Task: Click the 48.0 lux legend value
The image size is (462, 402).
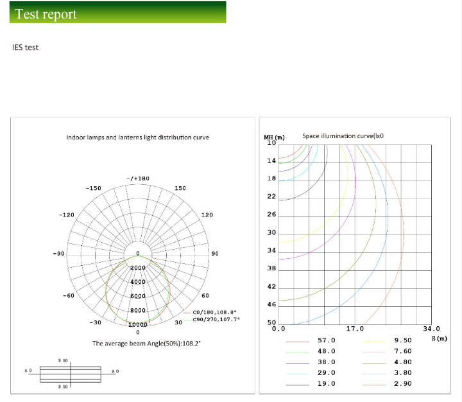Action: [x=327, y=351]
